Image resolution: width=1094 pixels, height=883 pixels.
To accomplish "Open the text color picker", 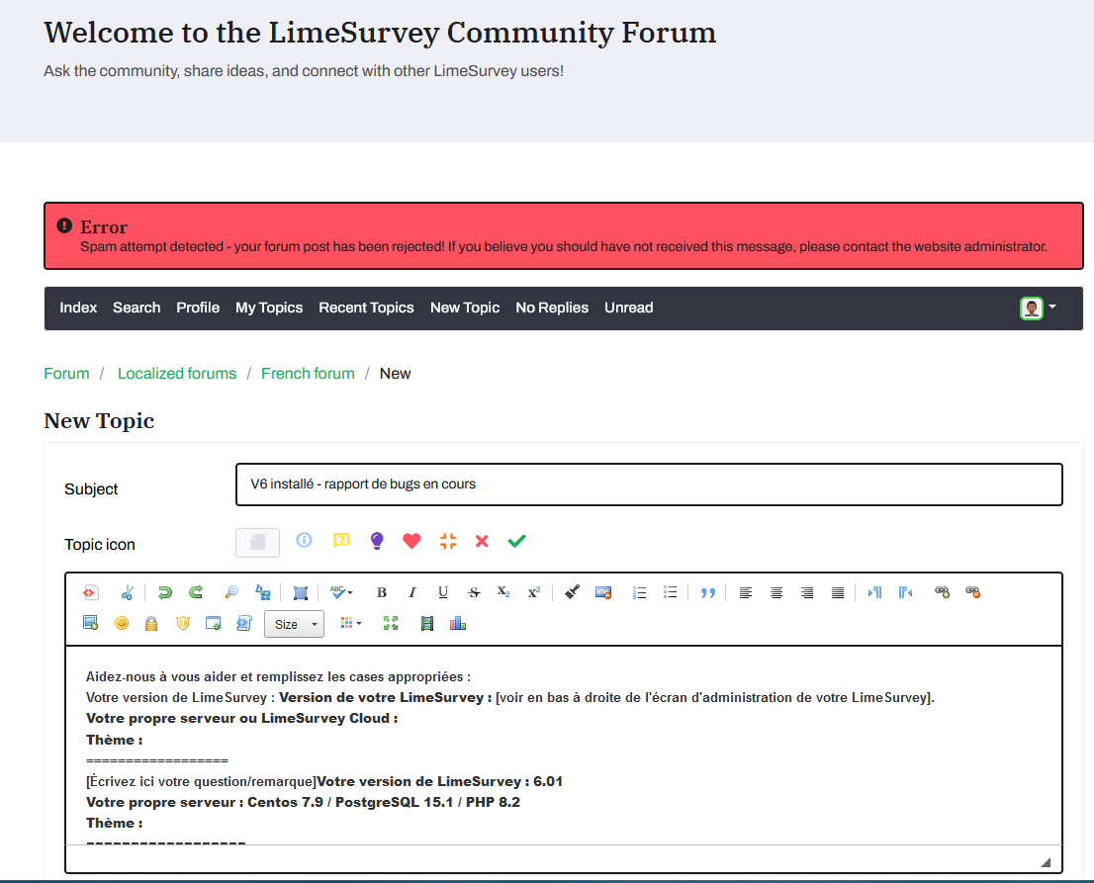I will (350, 623).
